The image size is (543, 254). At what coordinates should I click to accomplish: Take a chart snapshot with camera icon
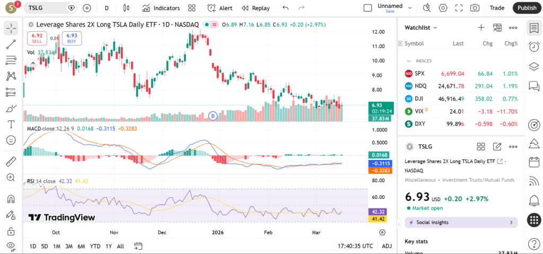[475, 8]
